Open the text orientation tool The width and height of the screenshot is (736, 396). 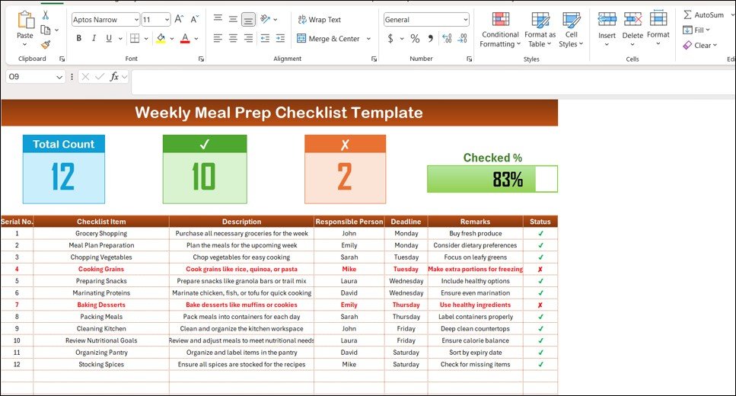coord(266,19)
